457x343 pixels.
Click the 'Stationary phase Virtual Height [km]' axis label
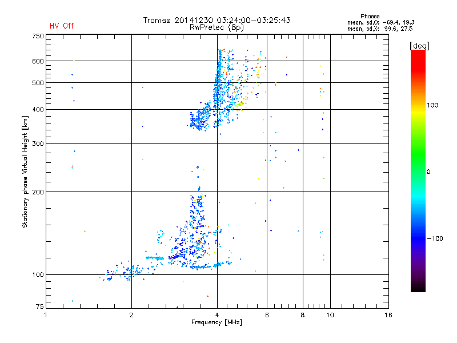[x=25, y=171]
